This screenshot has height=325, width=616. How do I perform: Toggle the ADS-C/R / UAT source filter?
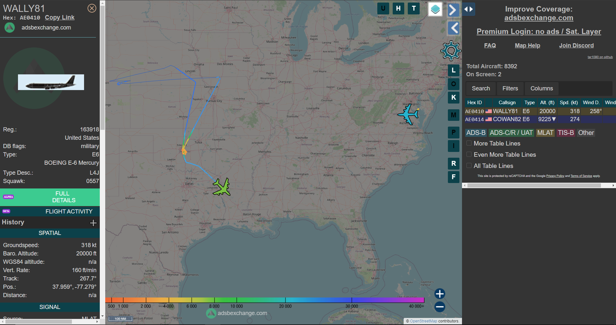511,133
